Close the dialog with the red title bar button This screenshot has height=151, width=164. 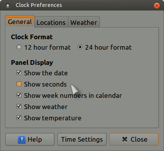coord(157,5)
